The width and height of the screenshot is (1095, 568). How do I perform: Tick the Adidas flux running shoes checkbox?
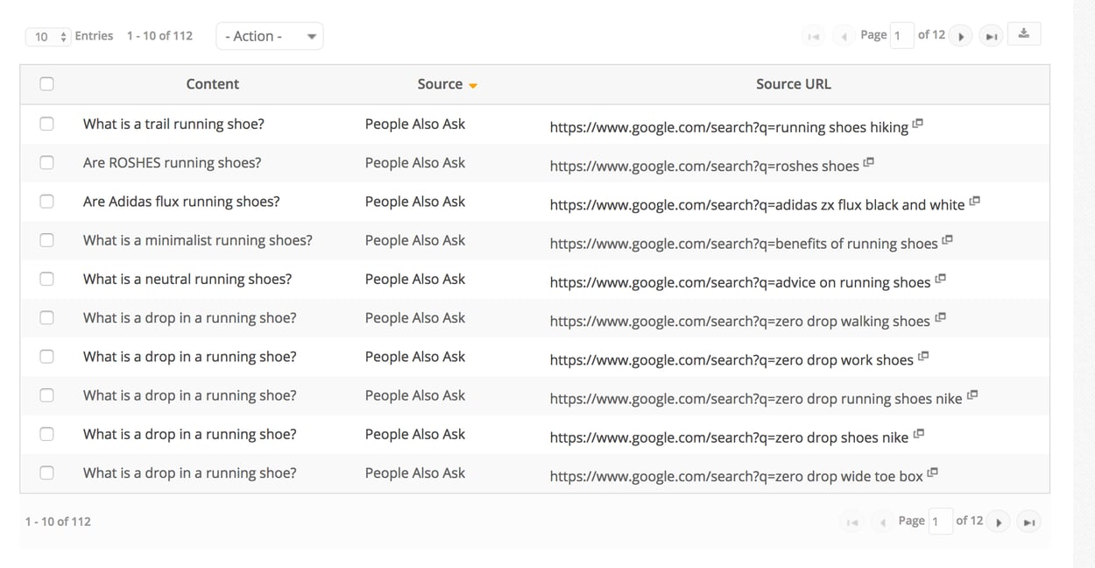point(46,201)
